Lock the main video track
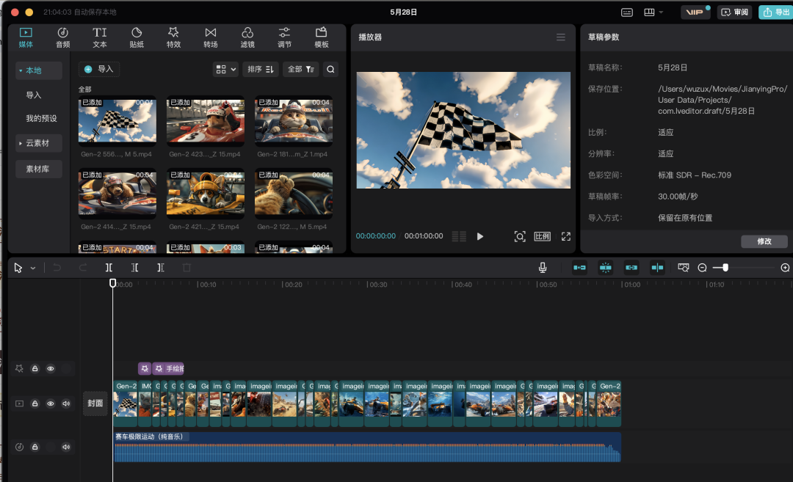This screenshot has height=482, width=793. [35, 404]
